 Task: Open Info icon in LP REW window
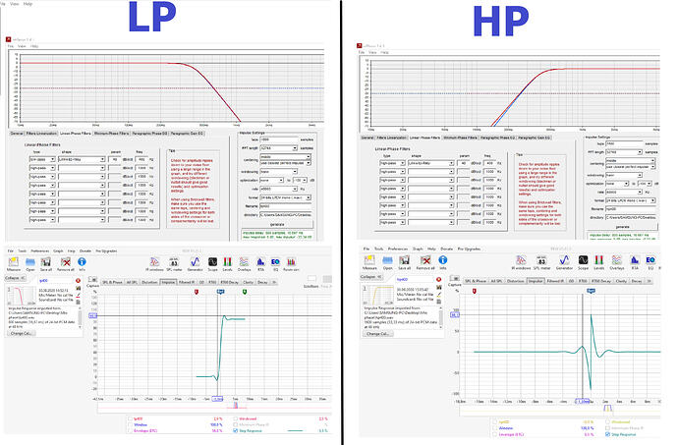82,262
